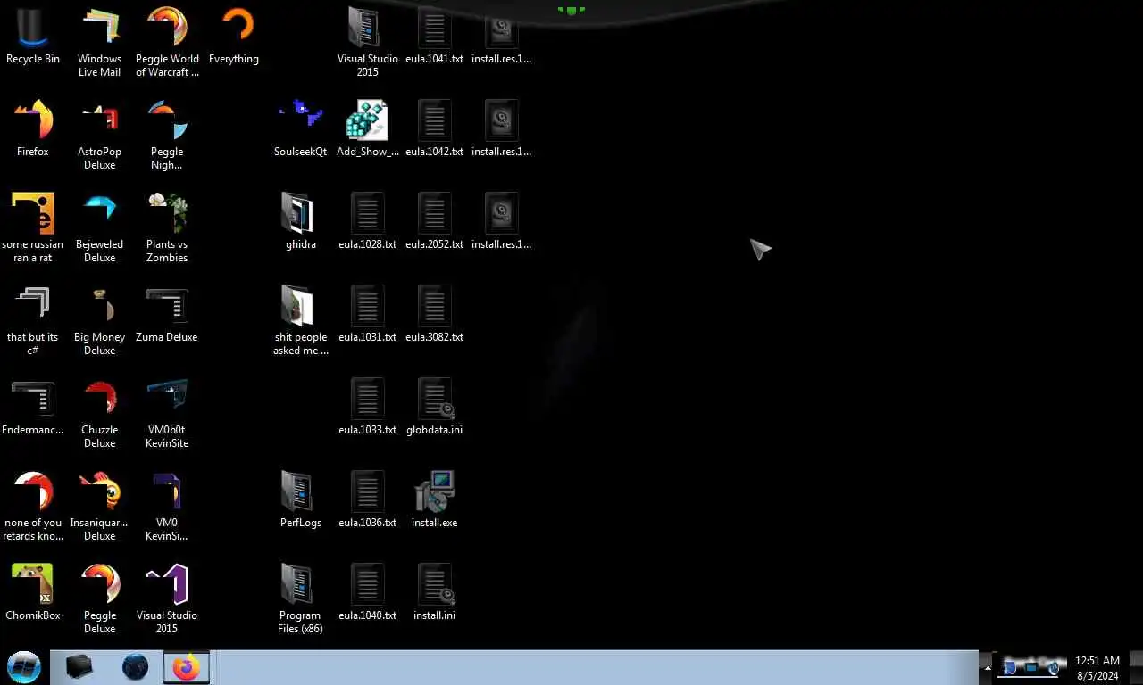This screenshot has height=685, width=1143.
Task: Select the Visual Studio 2015 folder
Action: 368,43
